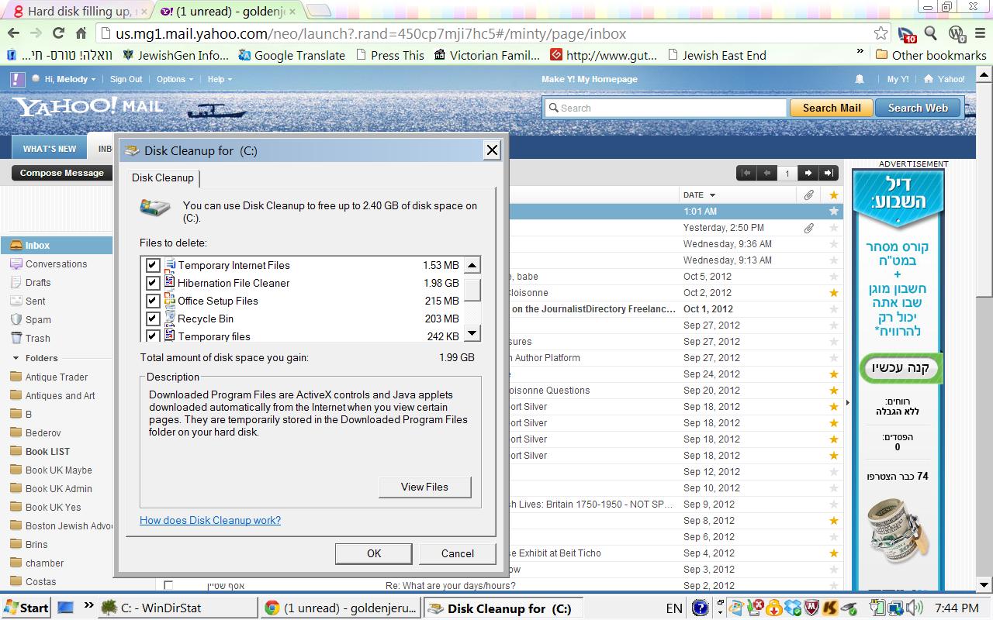Expand the taskbar quick launch chevron
The image size is (993, 620).
pyautogui.click(x=88, y=606)
